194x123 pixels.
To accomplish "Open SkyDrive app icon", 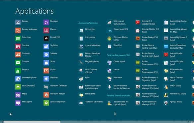I will (46, 46).
